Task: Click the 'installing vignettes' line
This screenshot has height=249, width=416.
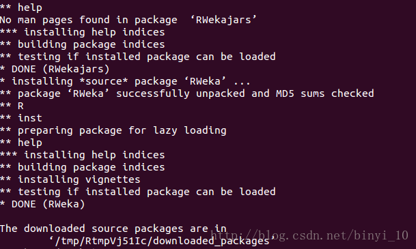Action: click(70, 179)
